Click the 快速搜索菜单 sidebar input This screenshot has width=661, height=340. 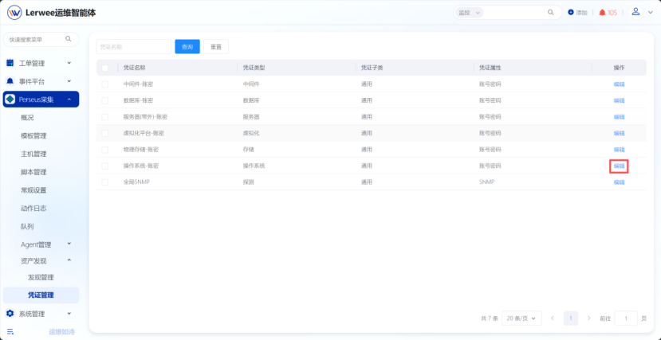click(x=41, y=40)
